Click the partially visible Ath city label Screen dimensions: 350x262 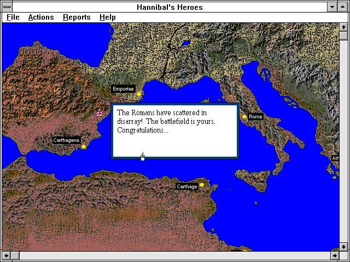pyautogui.click(x=335, y=158)
